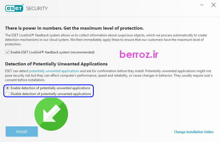Click the LiveGrid feedback description paragraph
Viewport: 220px width, 142px height.
106,40
